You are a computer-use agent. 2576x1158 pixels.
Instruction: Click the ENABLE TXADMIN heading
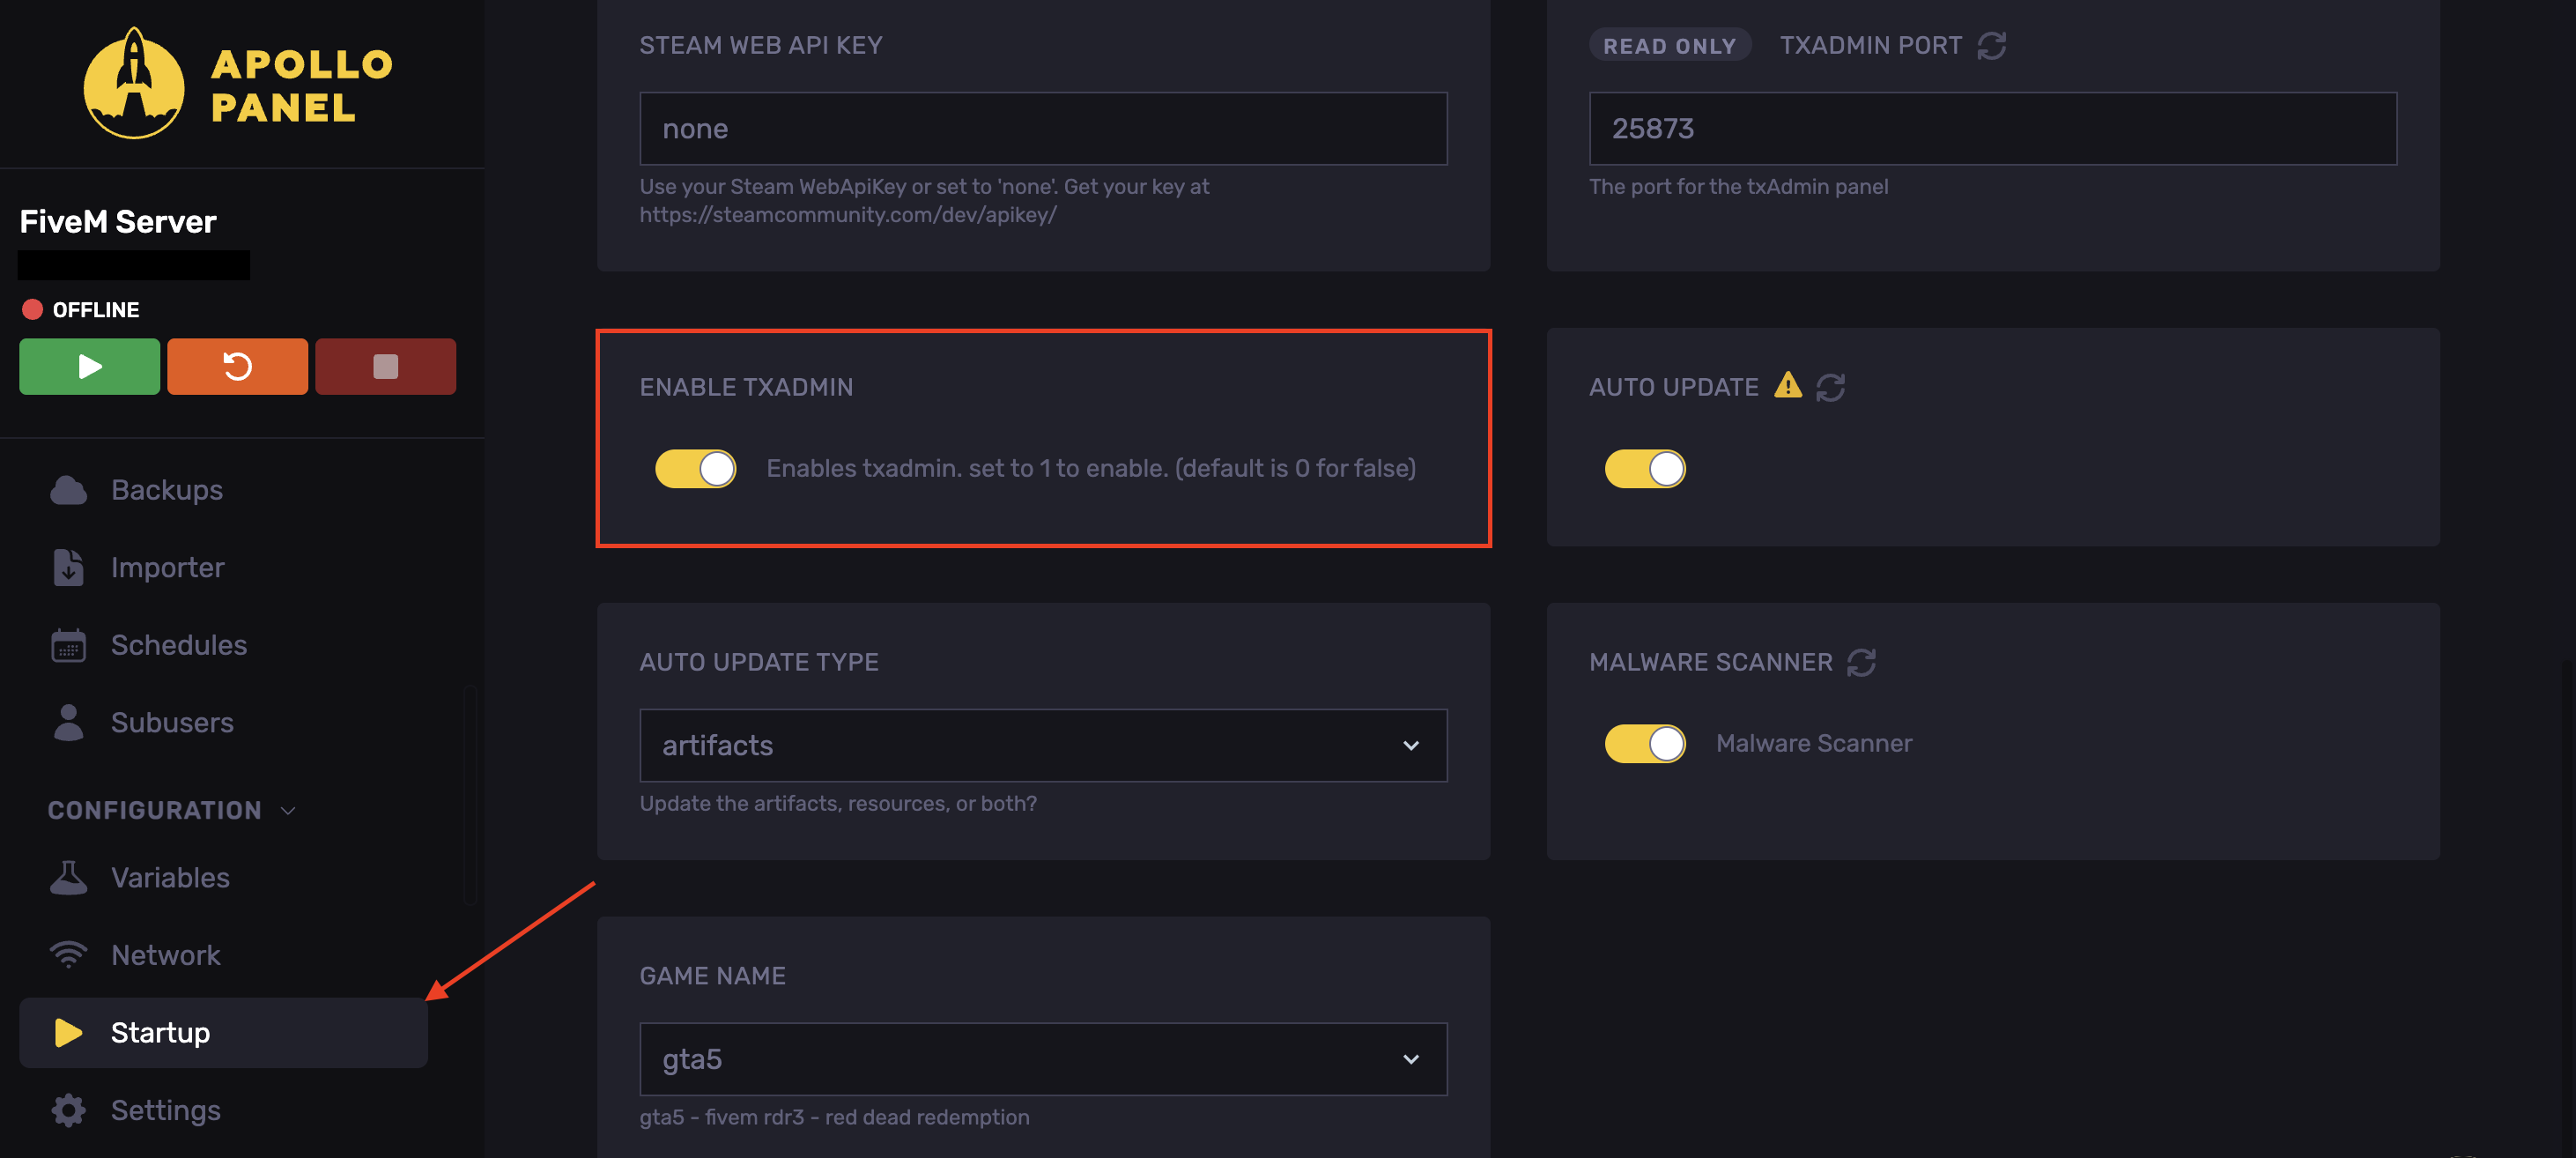[746, 387]
